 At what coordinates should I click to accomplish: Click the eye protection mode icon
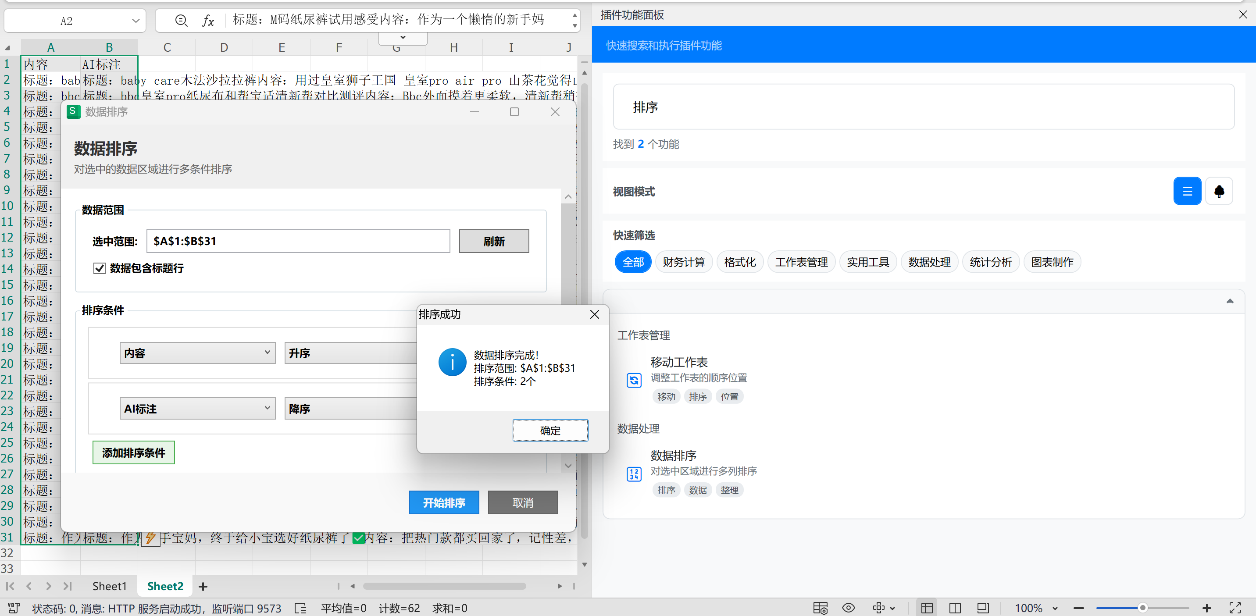point(849,608)
